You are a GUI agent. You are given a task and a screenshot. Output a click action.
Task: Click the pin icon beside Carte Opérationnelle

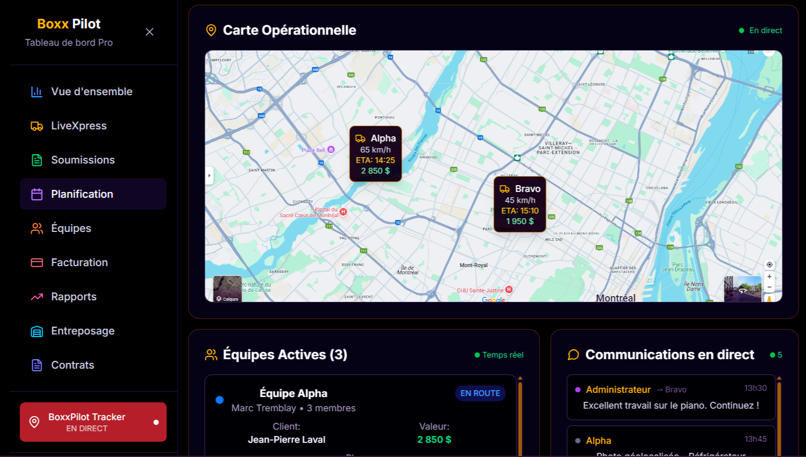click(x=211, y=31)
